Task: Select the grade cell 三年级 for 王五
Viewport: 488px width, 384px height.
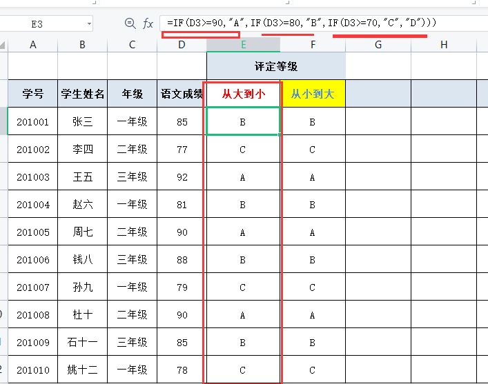Action: [x=133, y=176]
